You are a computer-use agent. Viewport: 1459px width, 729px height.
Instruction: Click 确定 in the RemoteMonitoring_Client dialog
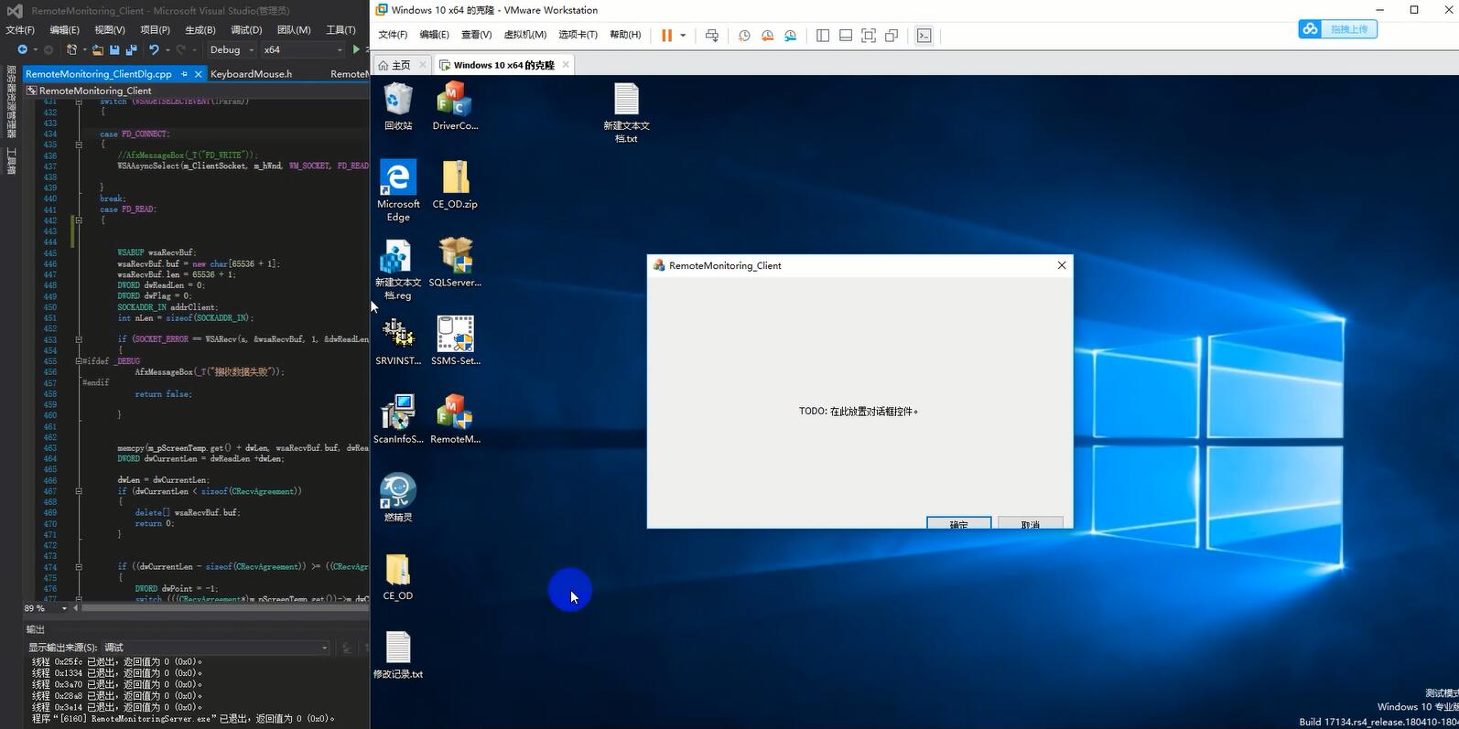pyautogui.click(x=958, y=523)
